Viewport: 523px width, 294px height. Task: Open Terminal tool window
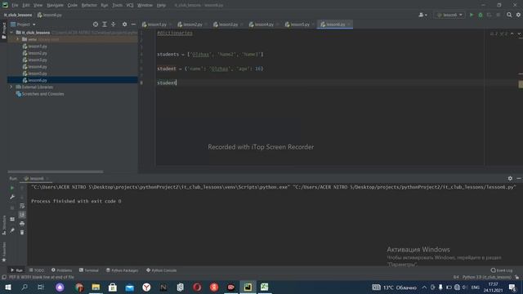[x=89, y=270]
